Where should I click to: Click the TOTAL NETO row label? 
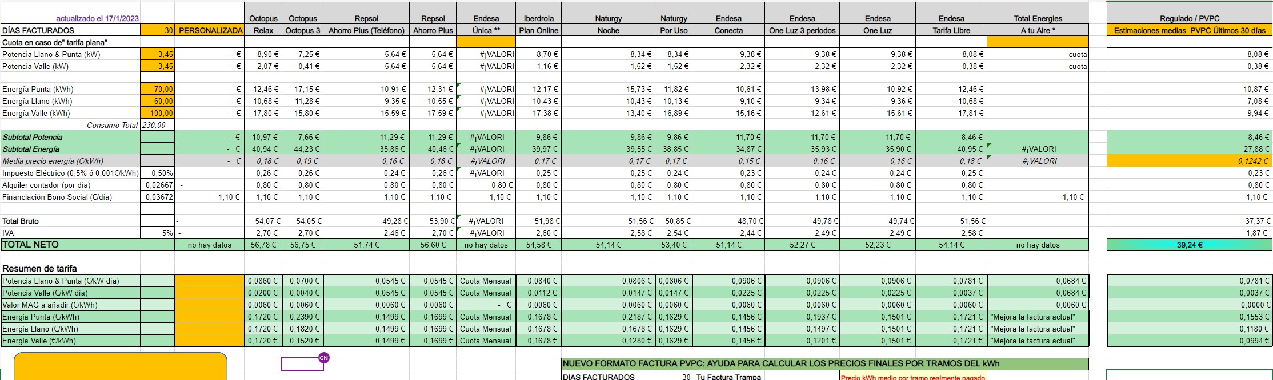point(30,244)
